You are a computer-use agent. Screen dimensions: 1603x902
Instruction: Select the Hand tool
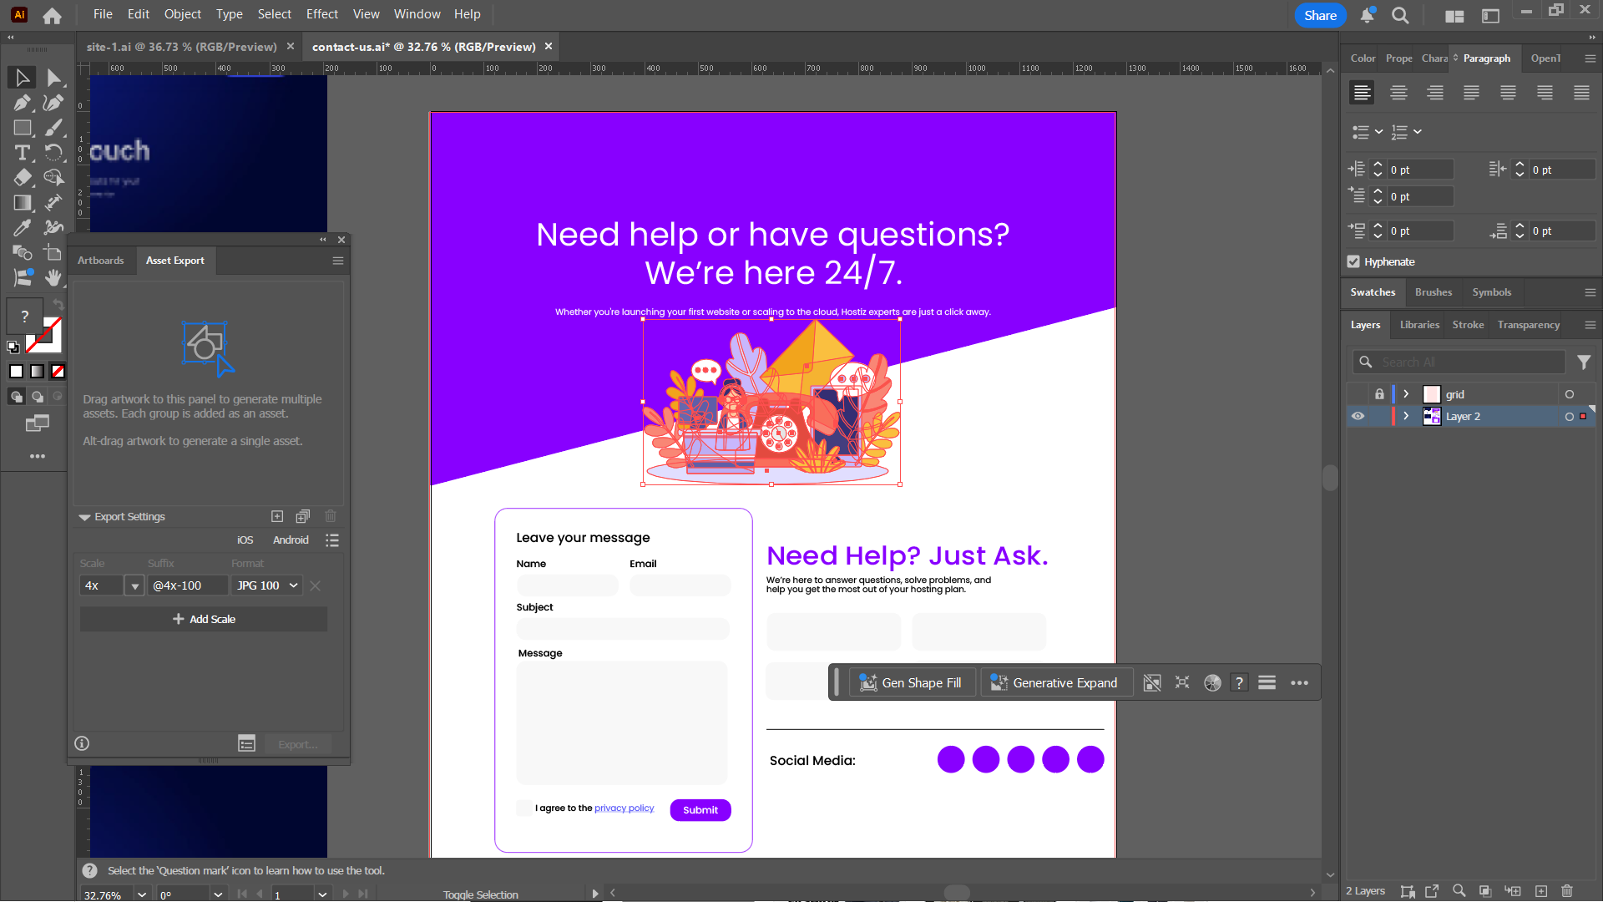click(x=53, y=277)
